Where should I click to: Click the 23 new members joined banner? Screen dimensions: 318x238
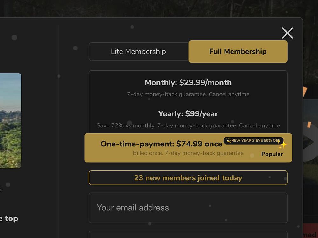(x=188, y=178)
